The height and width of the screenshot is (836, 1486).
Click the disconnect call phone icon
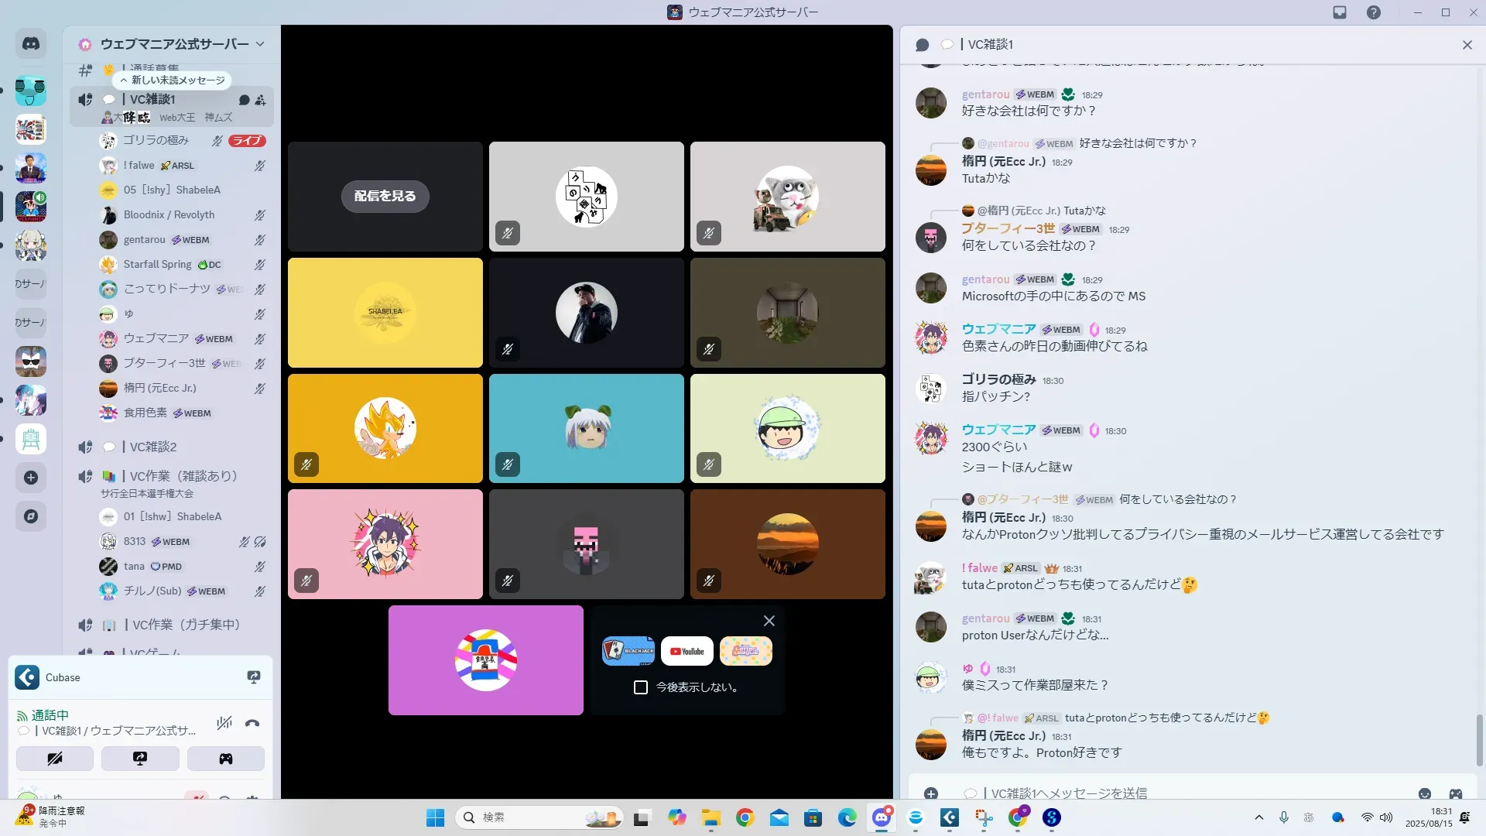click(252, 723)
